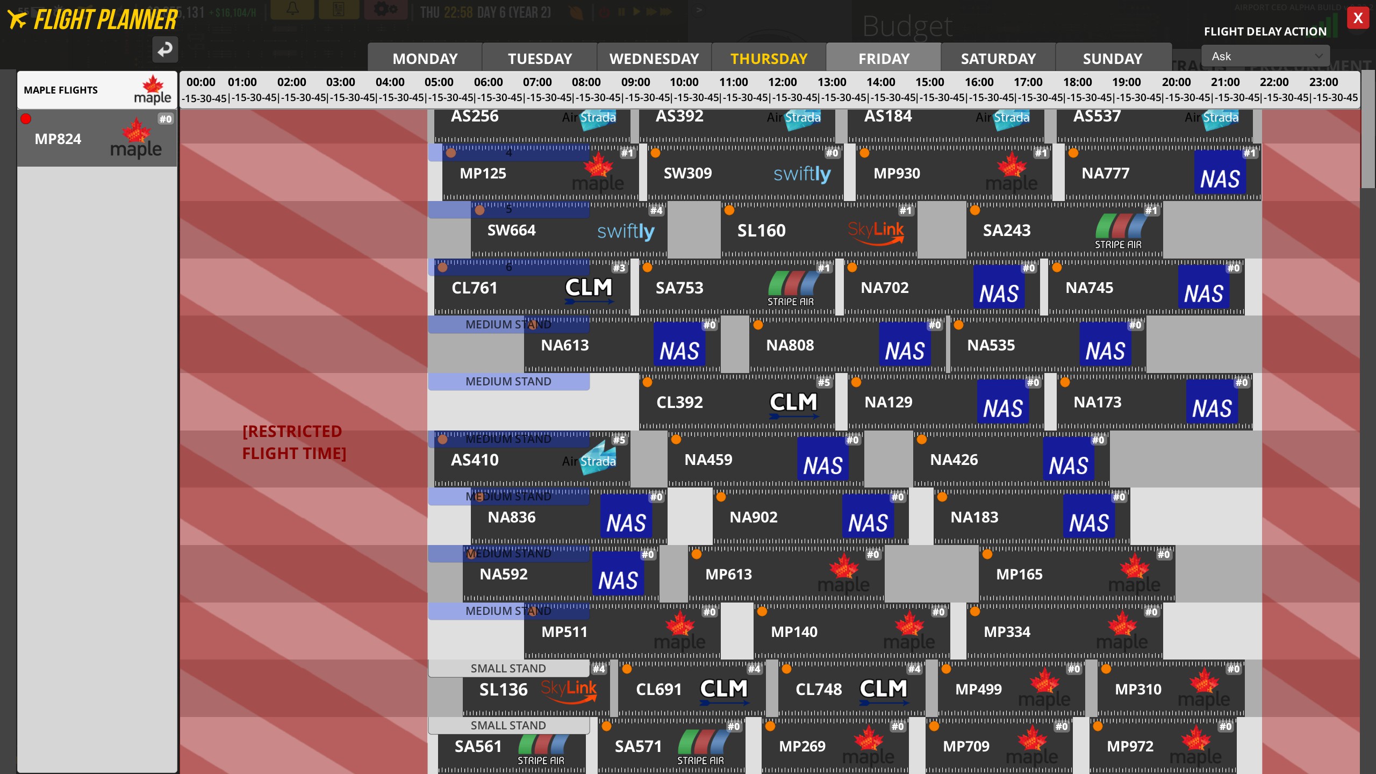Select the SATURDAY schedule tab
The height and width of the screenshot is (774, 1376).
pos(998,58)
